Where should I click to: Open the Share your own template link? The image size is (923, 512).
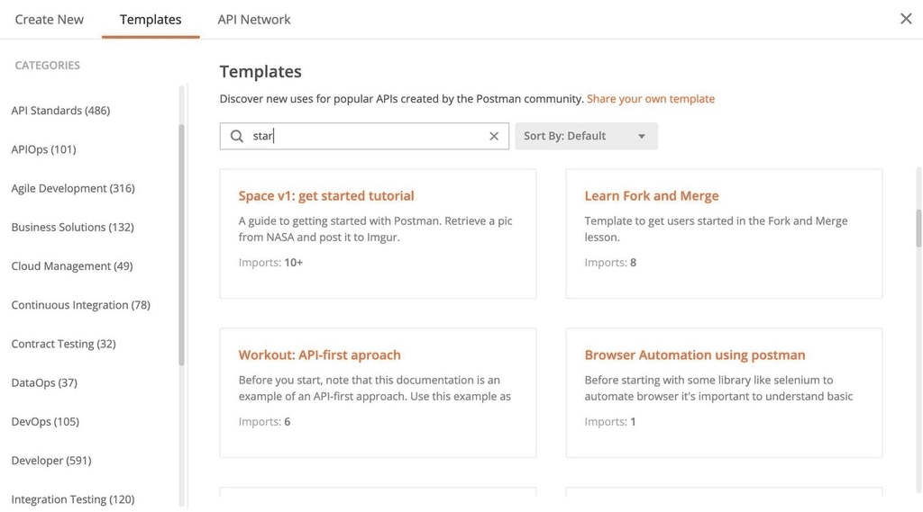pyautogui.click(x=651, y=99)
